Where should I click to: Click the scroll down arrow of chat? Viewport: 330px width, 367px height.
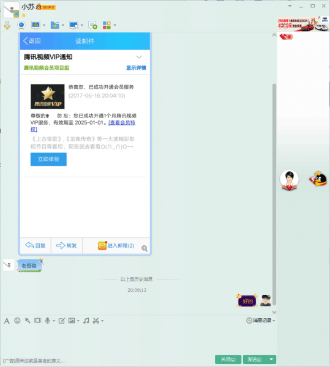274,312
